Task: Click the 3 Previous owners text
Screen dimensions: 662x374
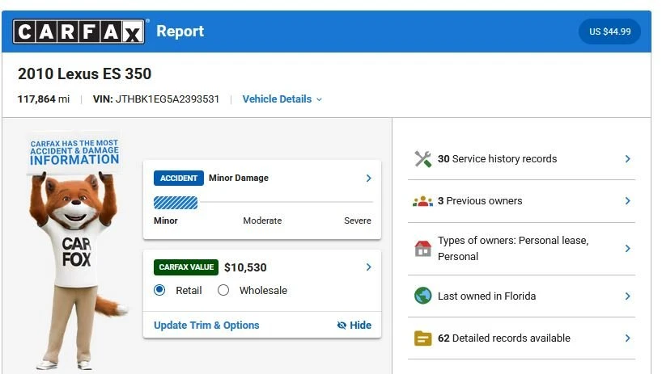Action: click(x=480, y=201)
